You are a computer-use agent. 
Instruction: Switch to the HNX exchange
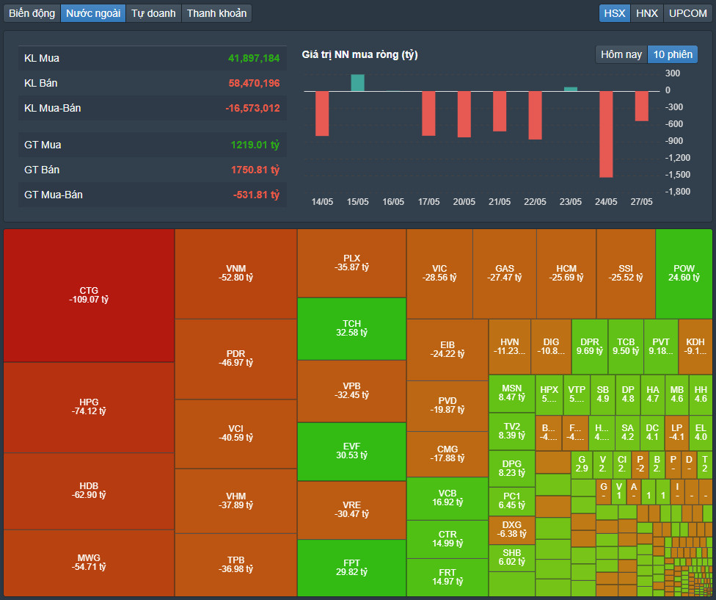click(647, 13)
